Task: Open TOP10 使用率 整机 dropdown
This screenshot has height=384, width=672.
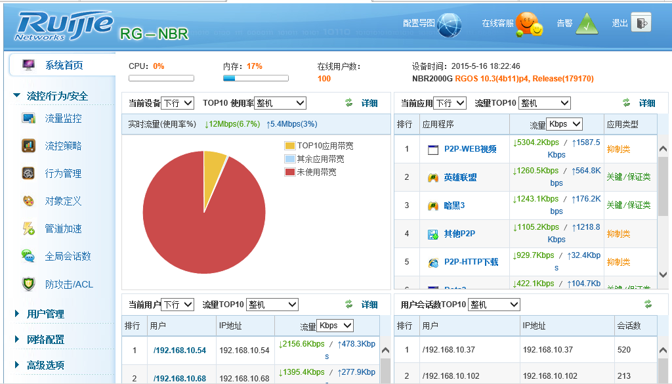Action: tap(280, 103)
